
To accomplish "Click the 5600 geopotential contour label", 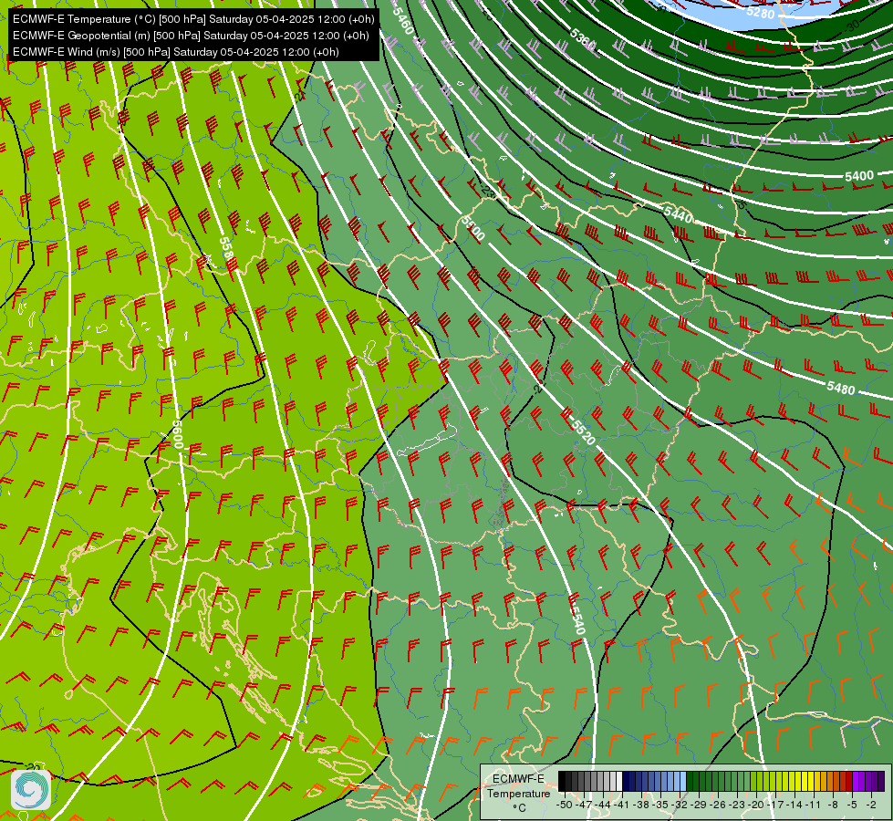I will click(177, 435).
